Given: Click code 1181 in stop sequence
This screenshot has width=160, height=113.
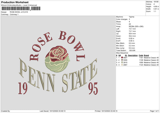Looking at the screenshot, I should [x=141, y=58].
